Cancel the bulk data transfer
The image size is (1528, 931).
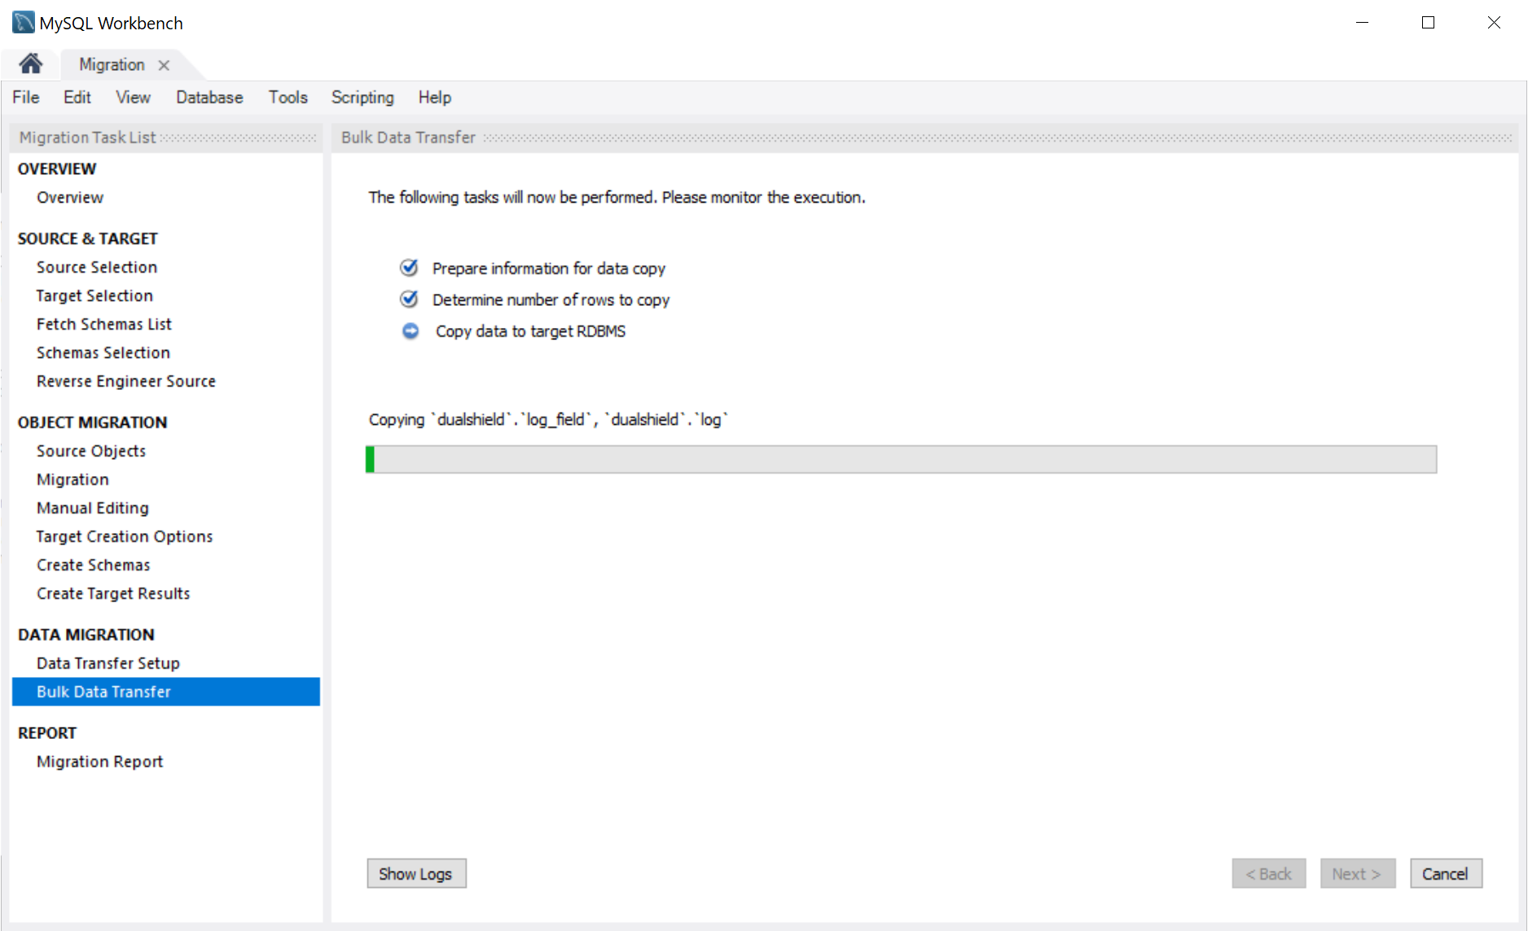tap(1446, 873)
